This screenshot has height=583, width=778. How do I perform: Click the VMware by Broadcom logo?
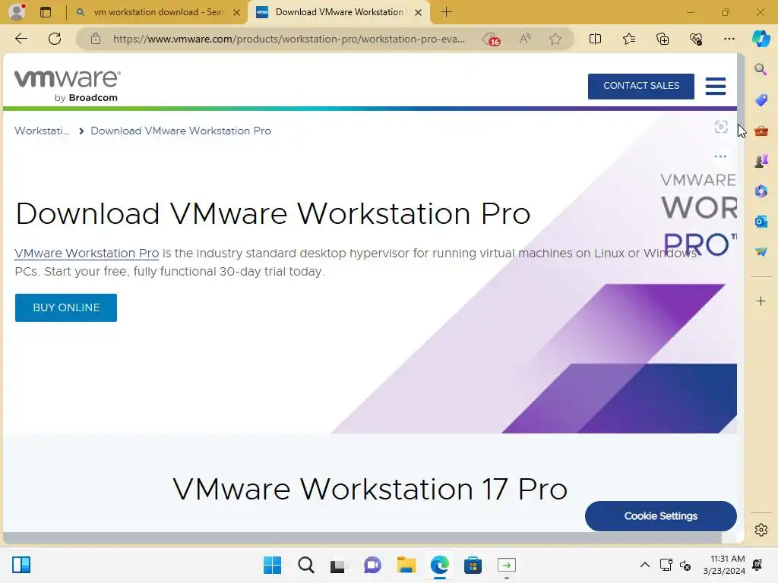coord(68,86)
